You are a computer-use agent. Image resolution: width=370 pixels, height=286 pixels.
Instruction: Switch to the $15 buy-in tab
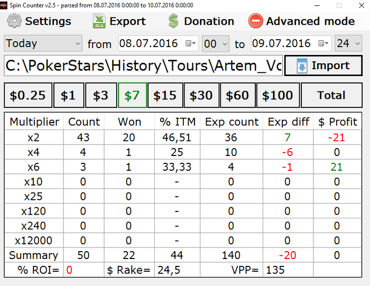[x=165, y=95]
